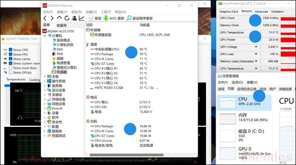Click the AIDA64 forward navigation arrow

(52, 18)
